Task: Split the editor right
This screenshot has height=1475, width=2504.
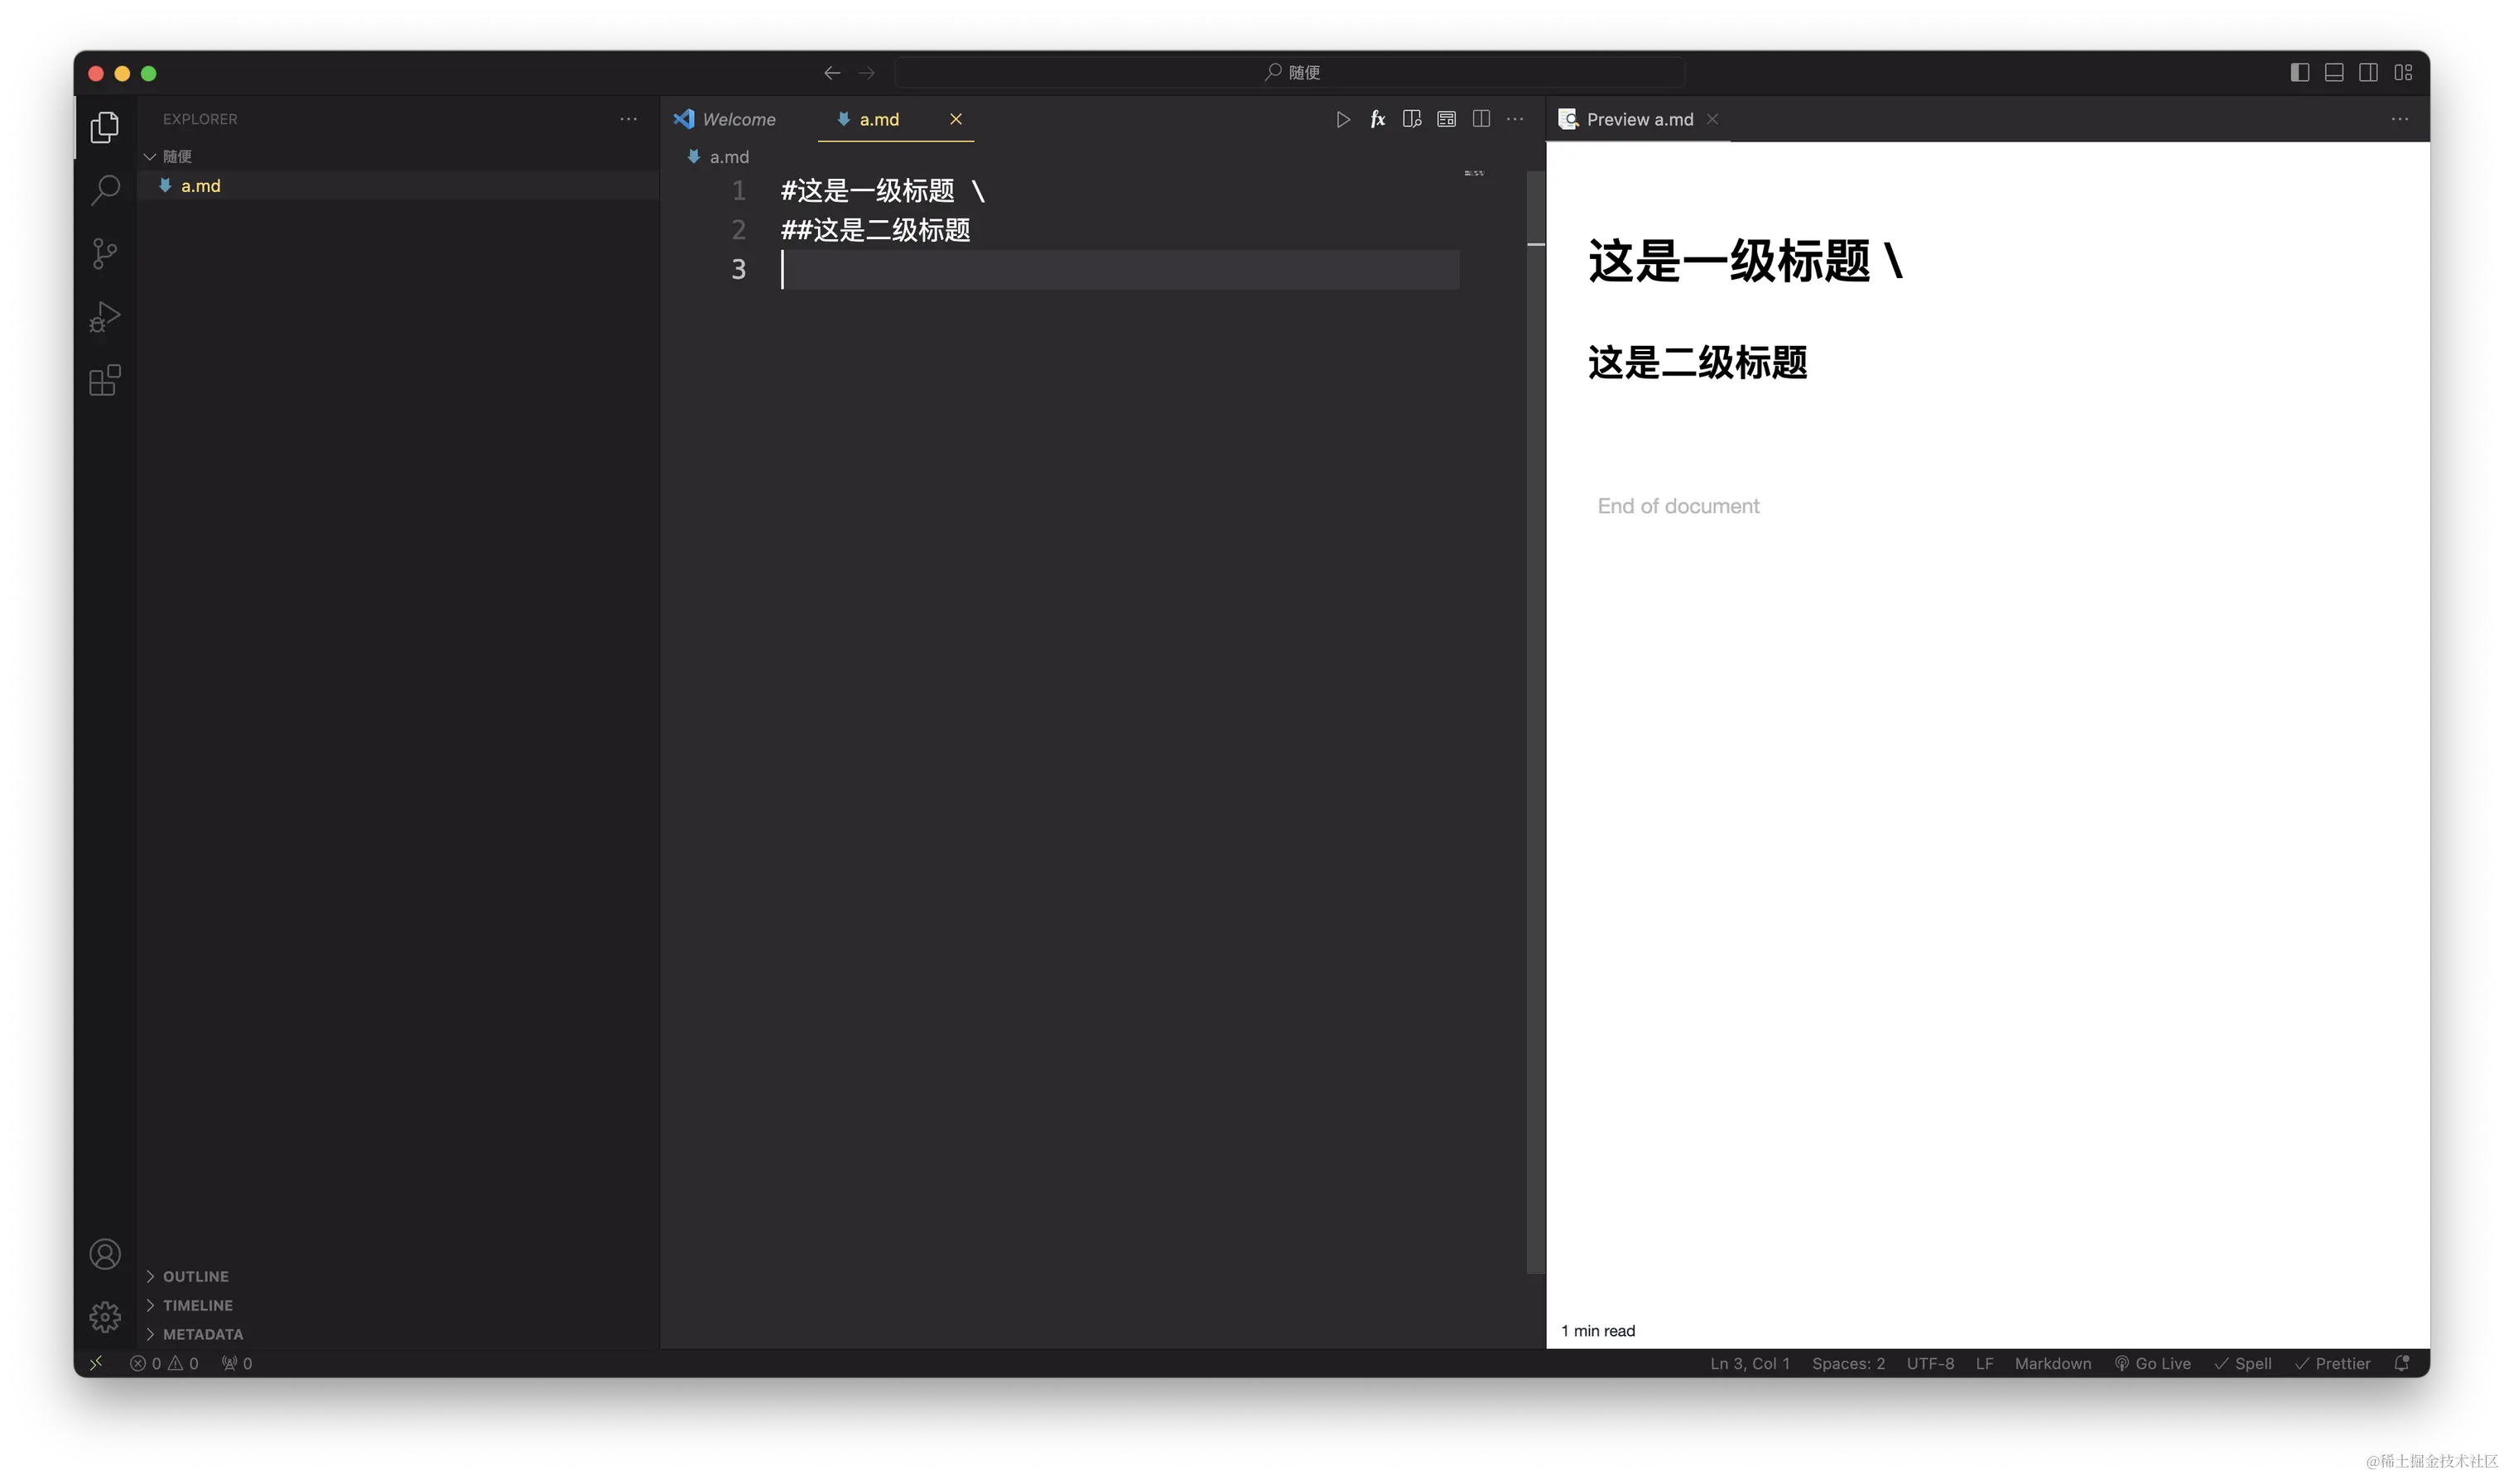Action: [x=1481, y=119]
